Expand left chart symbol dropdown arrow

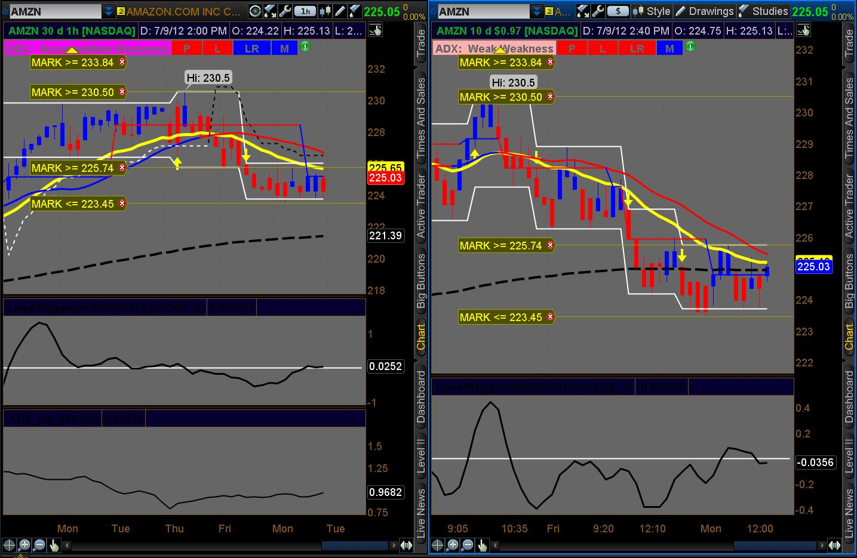pyautogui.click(x=108, y=11)
